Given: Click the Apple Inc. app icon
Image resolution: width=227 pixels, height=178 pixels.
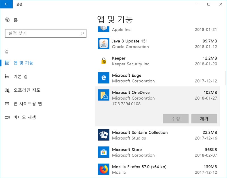Looking at the screenshot, I should (x=104, y=29).
